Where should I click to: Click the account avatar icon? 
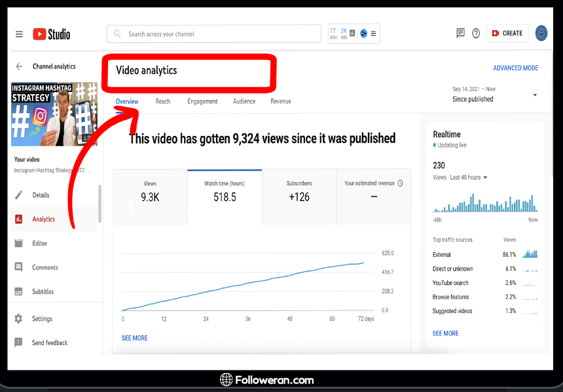(x=541, y=33)
